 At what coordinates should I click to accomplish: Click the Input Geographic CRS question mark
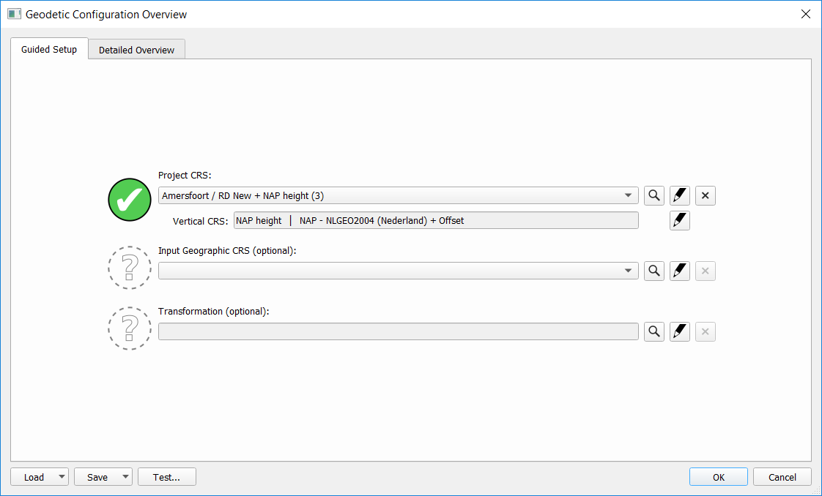pyautogui.click(x=130, y=268)
